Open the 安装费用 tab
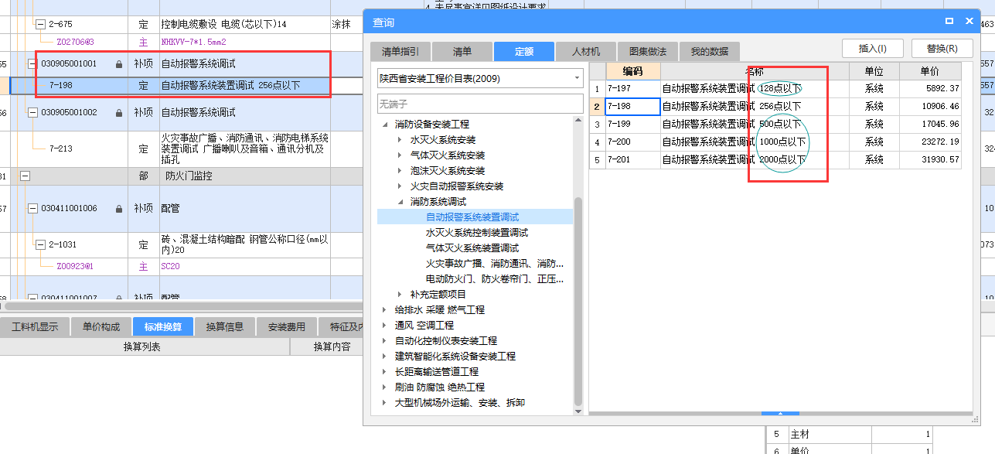Viewport: 995px width, 454px height. 287,327
